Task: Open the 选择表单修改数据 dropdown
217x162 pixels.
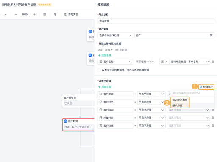Action: [115, 35]
